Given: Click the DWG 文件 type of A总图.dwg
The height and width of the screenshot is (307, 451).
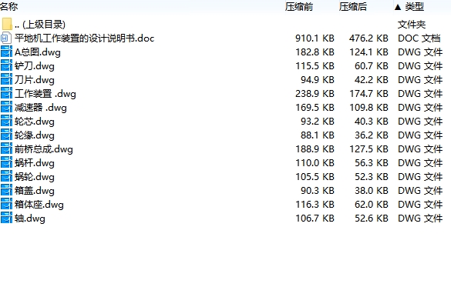Looking at the screenshot, I should tap(420, 52).
